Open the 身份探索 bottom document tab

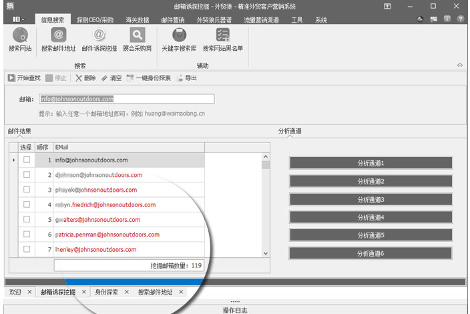click(105, 293)
